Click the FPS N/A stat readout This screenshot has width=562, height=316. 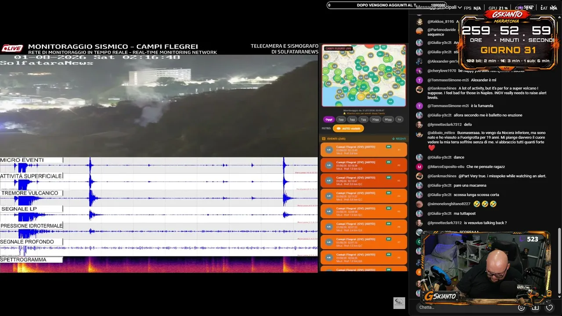pos(472,8)
